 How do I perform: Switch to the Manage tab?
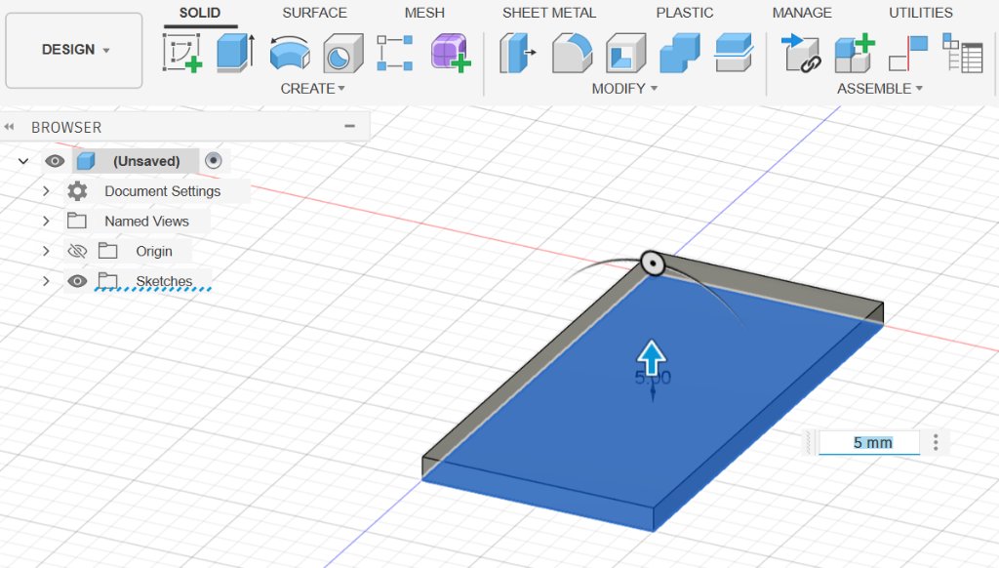click(x=802, y=13)
